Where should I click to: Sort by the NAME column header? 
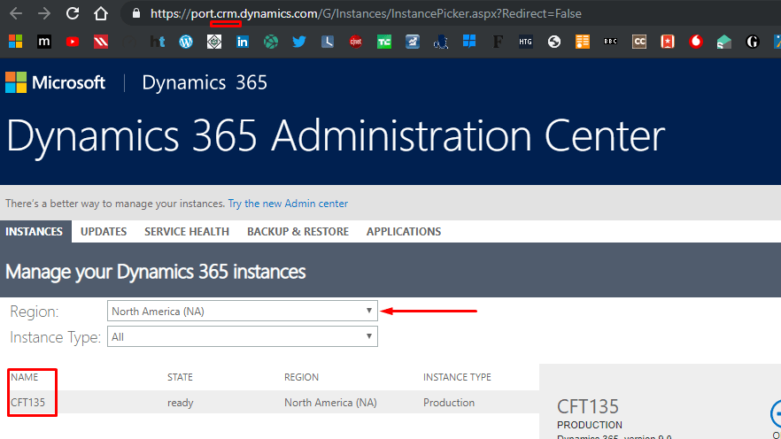25,377
